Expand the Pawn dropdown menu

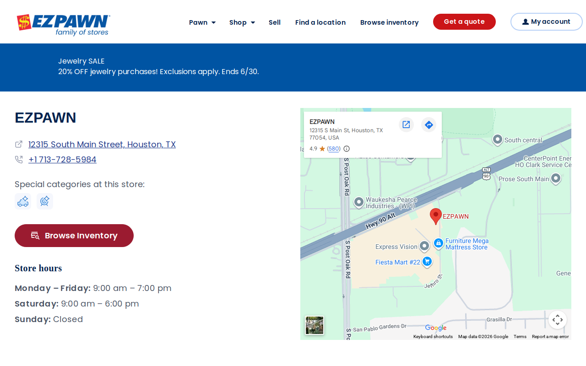pos(202,22)
